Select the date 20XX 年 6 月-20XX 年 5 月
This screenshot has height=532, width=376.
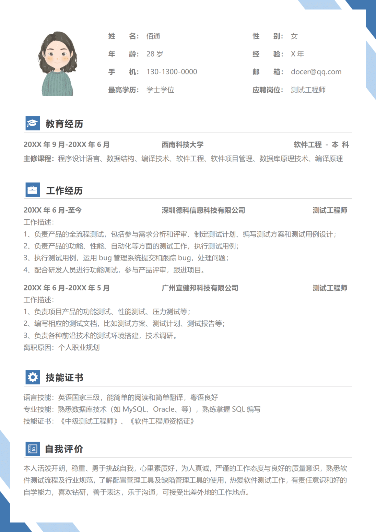click(67, 288)
